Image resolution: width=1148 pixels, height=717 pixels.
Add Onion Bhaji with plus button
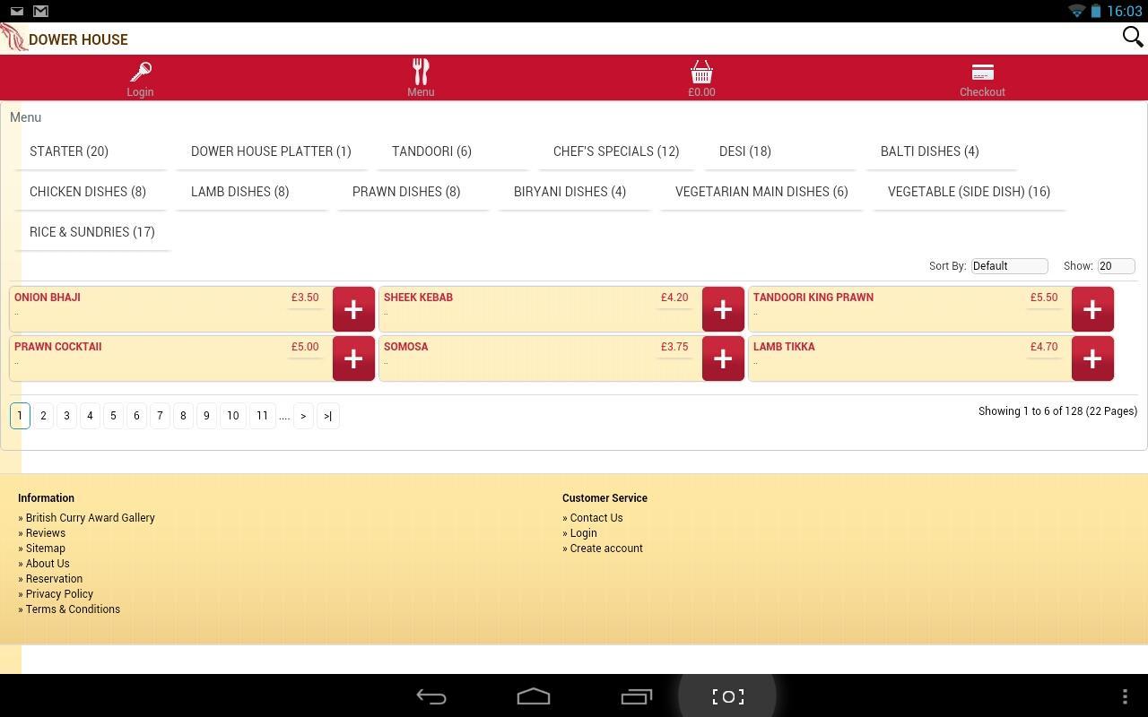tap(353, 309)
